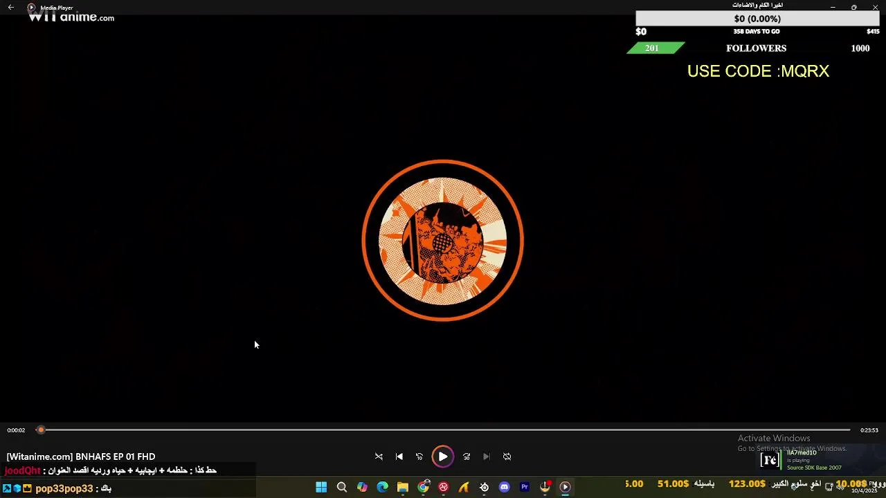The image size is (886, 498).
Task: Open the taskbar app with red notification badge
Action: coord(545,487)
